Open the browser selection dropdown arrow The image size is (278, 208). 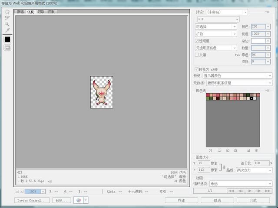pos(86,200)
